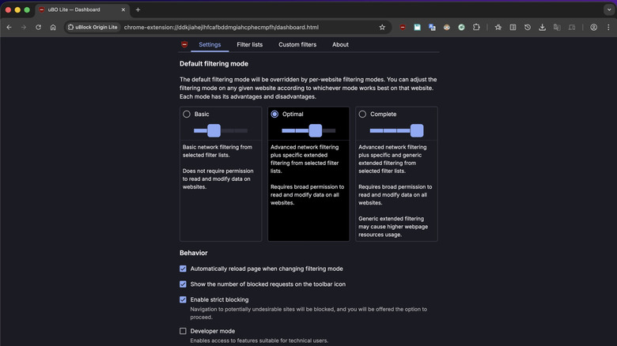Click the 'Complete' mode label text
The width and height of the screenshot is (617, 346).
click(384, 114)
